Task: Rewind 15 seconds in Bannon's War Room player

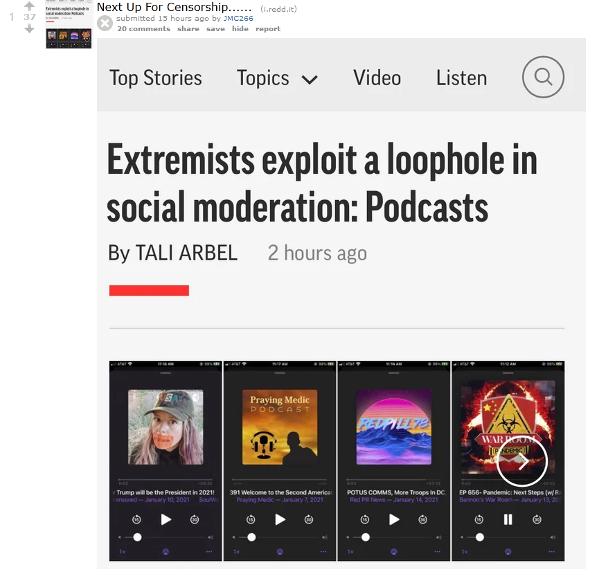Action: tap(479, 519)
